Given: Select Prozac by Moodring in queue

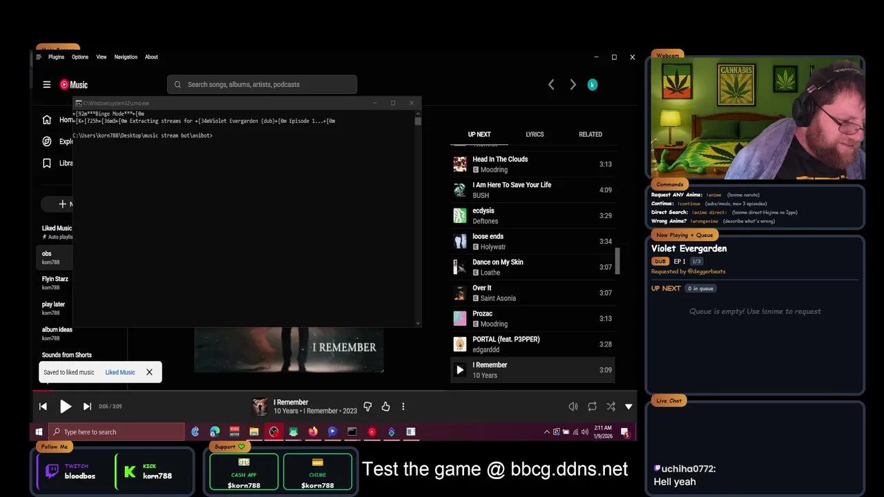Looking at the screenshot, I should [532, 318].
